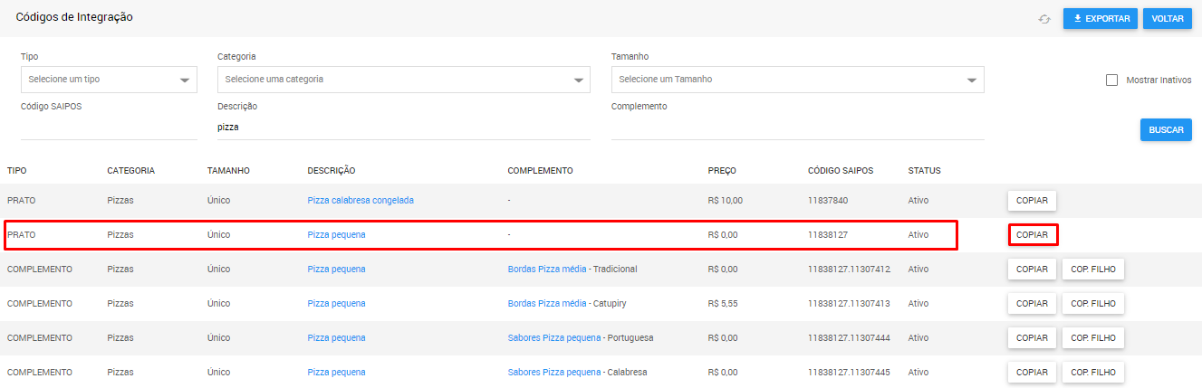Open Bordas Pizza média link for Catupiry
The height and width of the screenshot is (388, 1202).
547,303
